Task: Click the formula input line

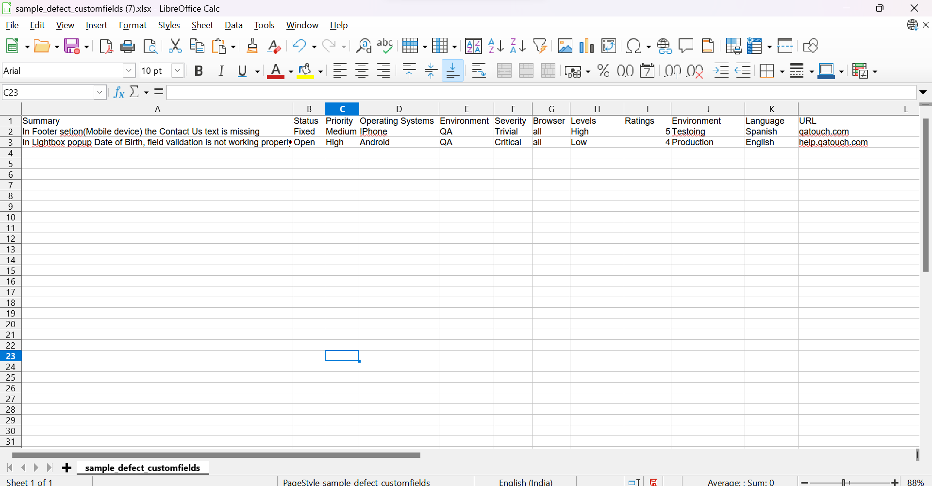Action: point(541,92)
